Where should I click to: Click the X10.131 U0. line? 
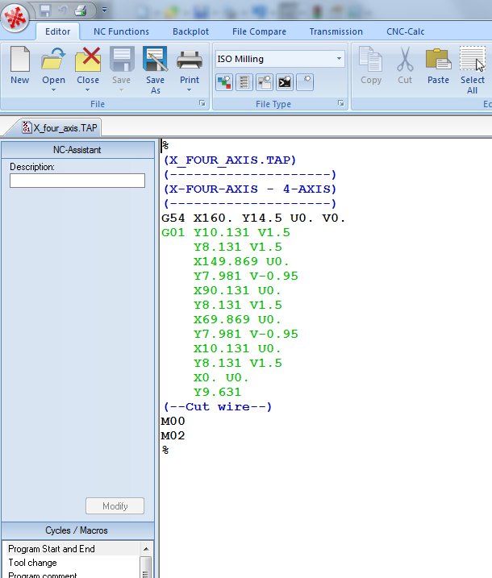[237, 349]
